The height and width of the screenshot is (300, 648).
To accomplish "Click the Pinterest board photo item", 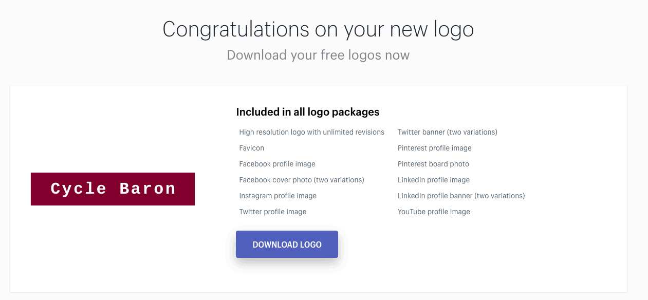I will (x=433, y=164).
